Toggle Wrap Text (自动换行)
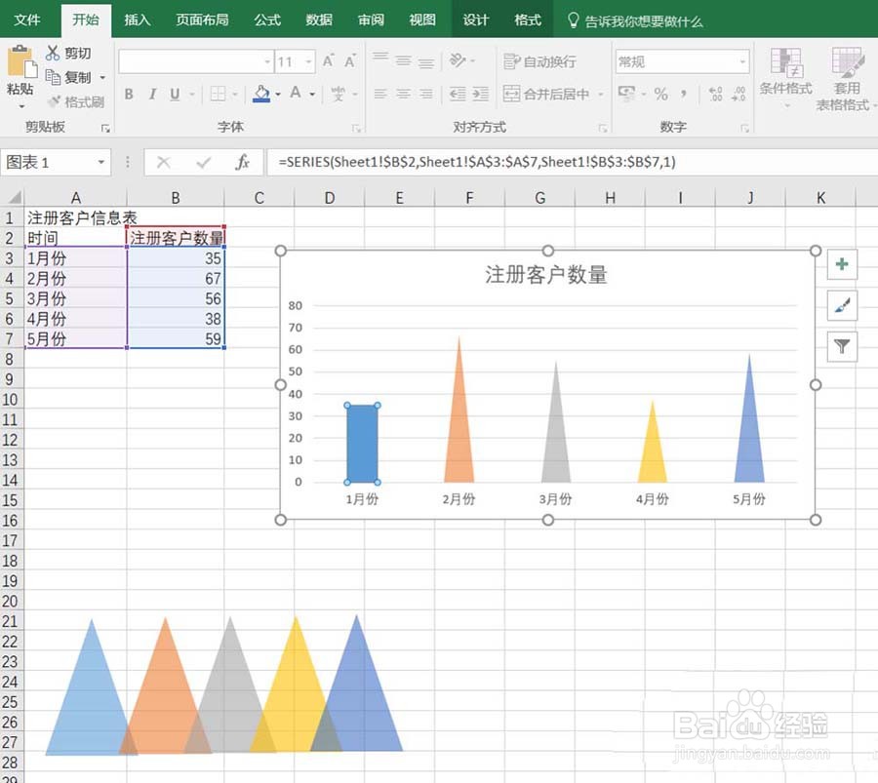Viewport: 878px width, 783px height. pos(539,61)
